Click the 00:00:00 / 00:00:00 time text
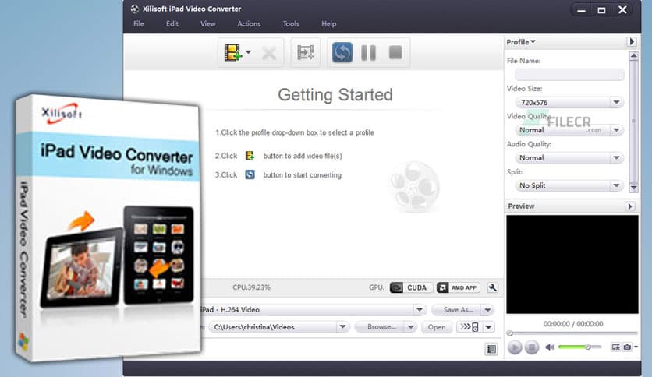 (573, 324)
